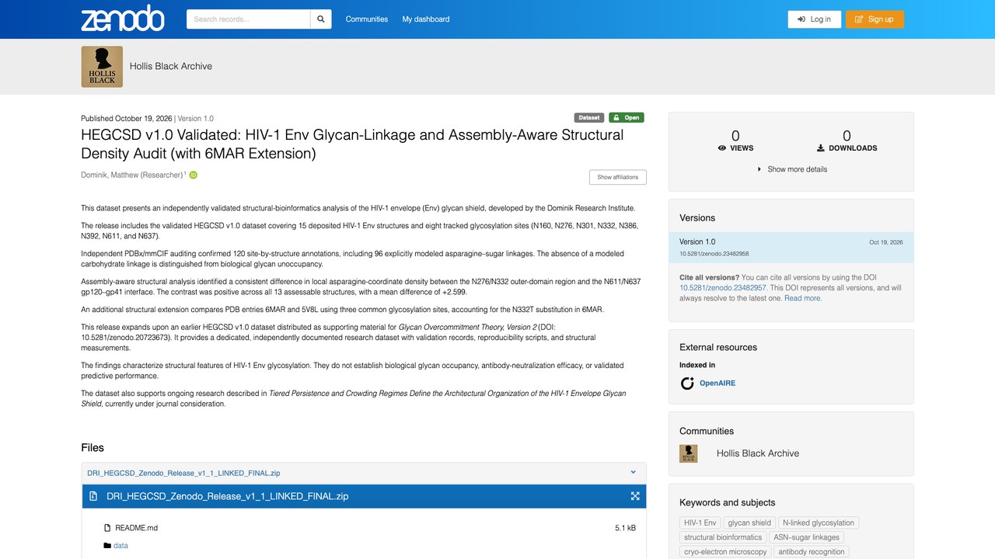Image resolution: width=995 pixels, height=559 pixels.
Task: Open the OpenAIRE link
Action: [717, 384]
